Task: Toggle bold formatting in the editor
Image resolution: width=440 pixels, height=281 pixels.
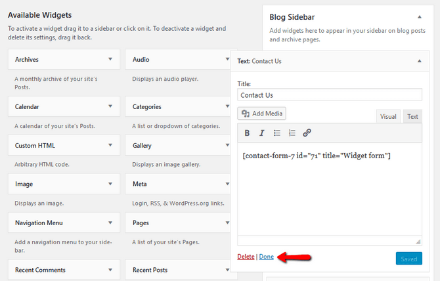Action: [x=248, y=133]
